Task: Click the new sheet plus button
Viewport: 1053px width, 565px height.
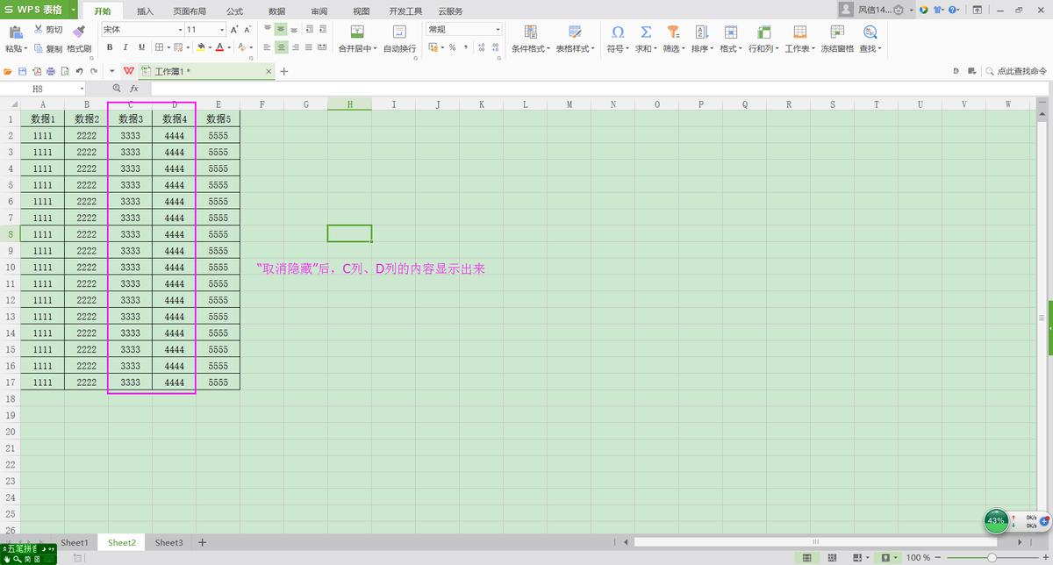Action: coord(202,542)
